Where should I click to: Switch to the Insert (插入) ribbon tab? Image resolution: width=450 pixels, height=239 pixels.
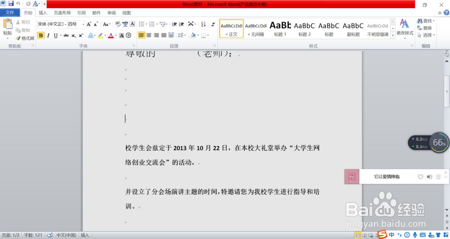pyautogui.click(x=43, y=13)
